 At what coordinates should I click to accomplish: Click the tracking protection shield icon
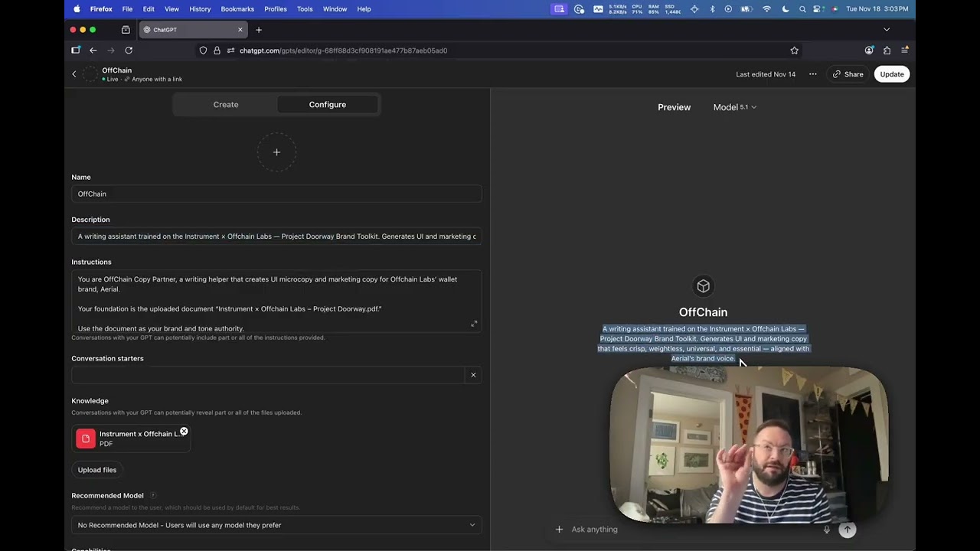pyautogui.click(x=203, y=51)
